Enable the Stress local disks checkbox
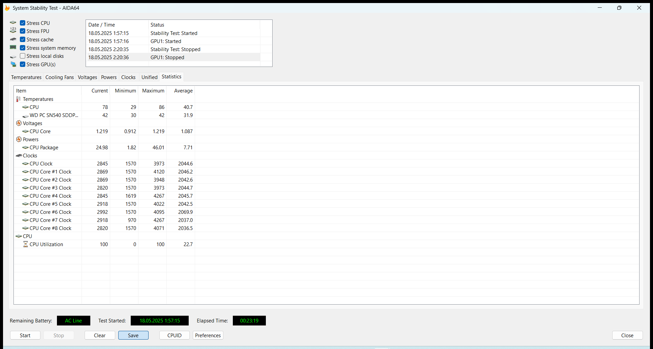The width and height of the screenshot is (653, 349). coord(23,56)
